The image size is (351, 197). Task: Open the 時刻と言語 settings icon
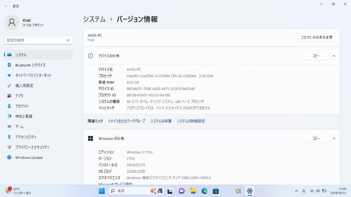[10, 116]
